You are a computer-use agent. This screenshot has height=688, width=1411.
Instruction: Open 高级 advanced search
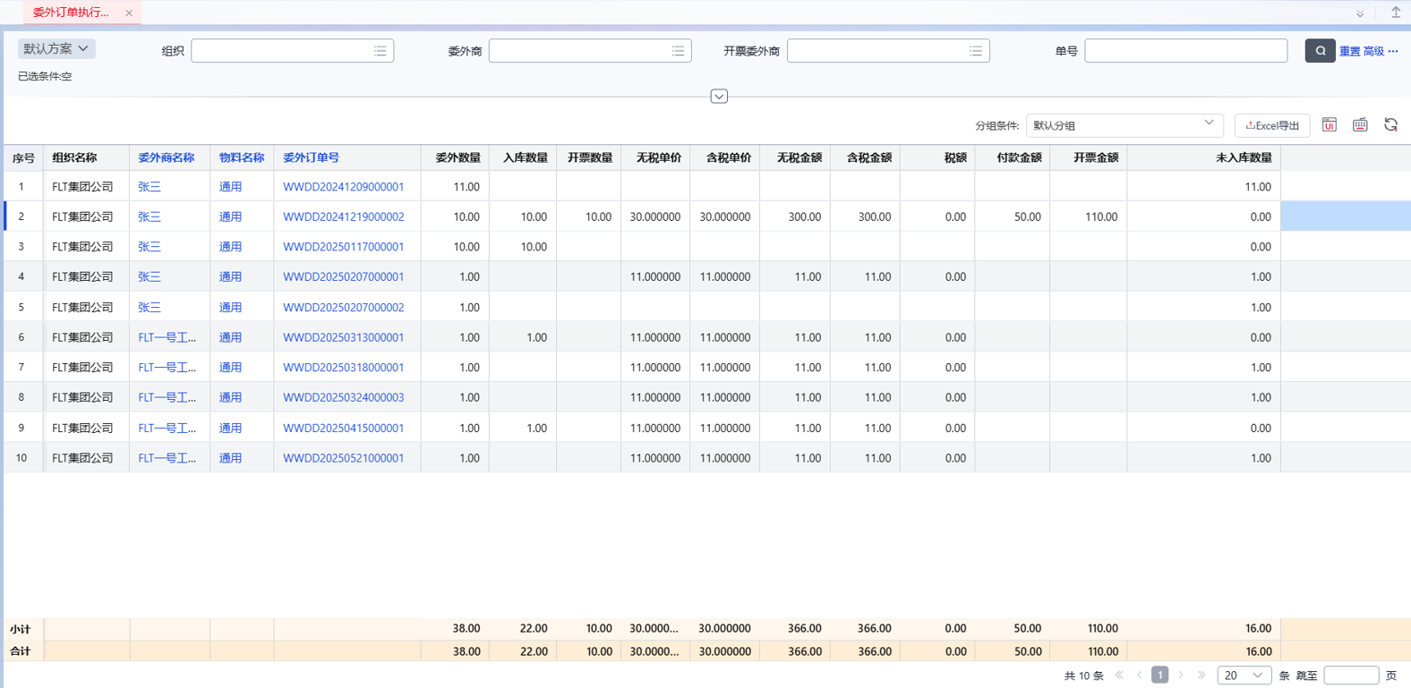1373,51
